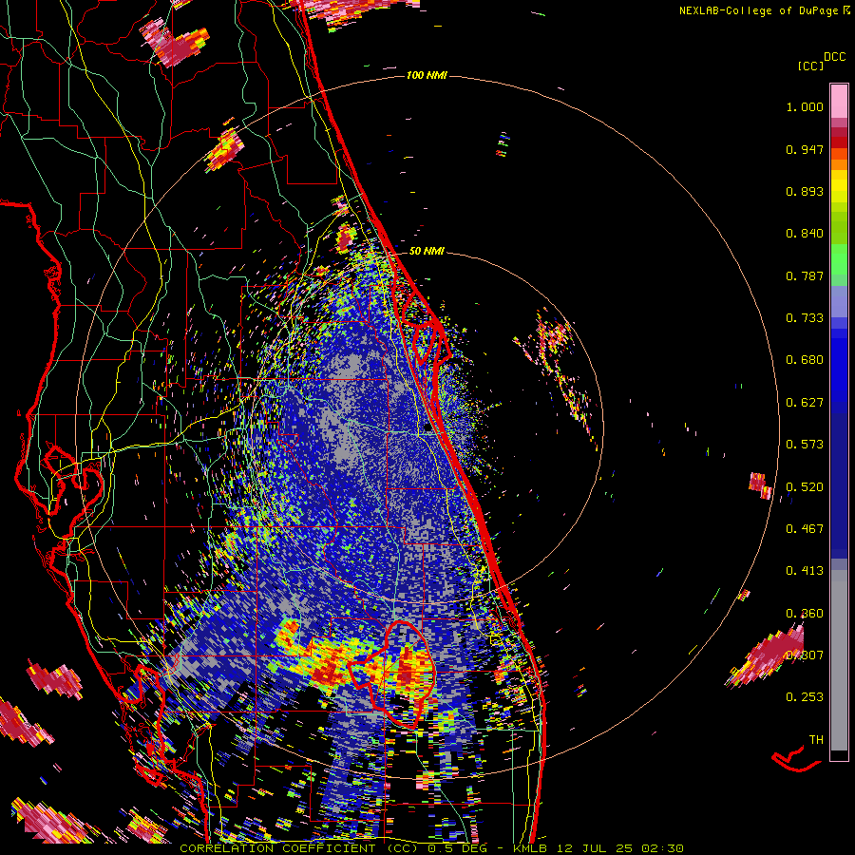Click the 0.627 scale value
The height and width of the screenshot is (855, 855).
805,403
